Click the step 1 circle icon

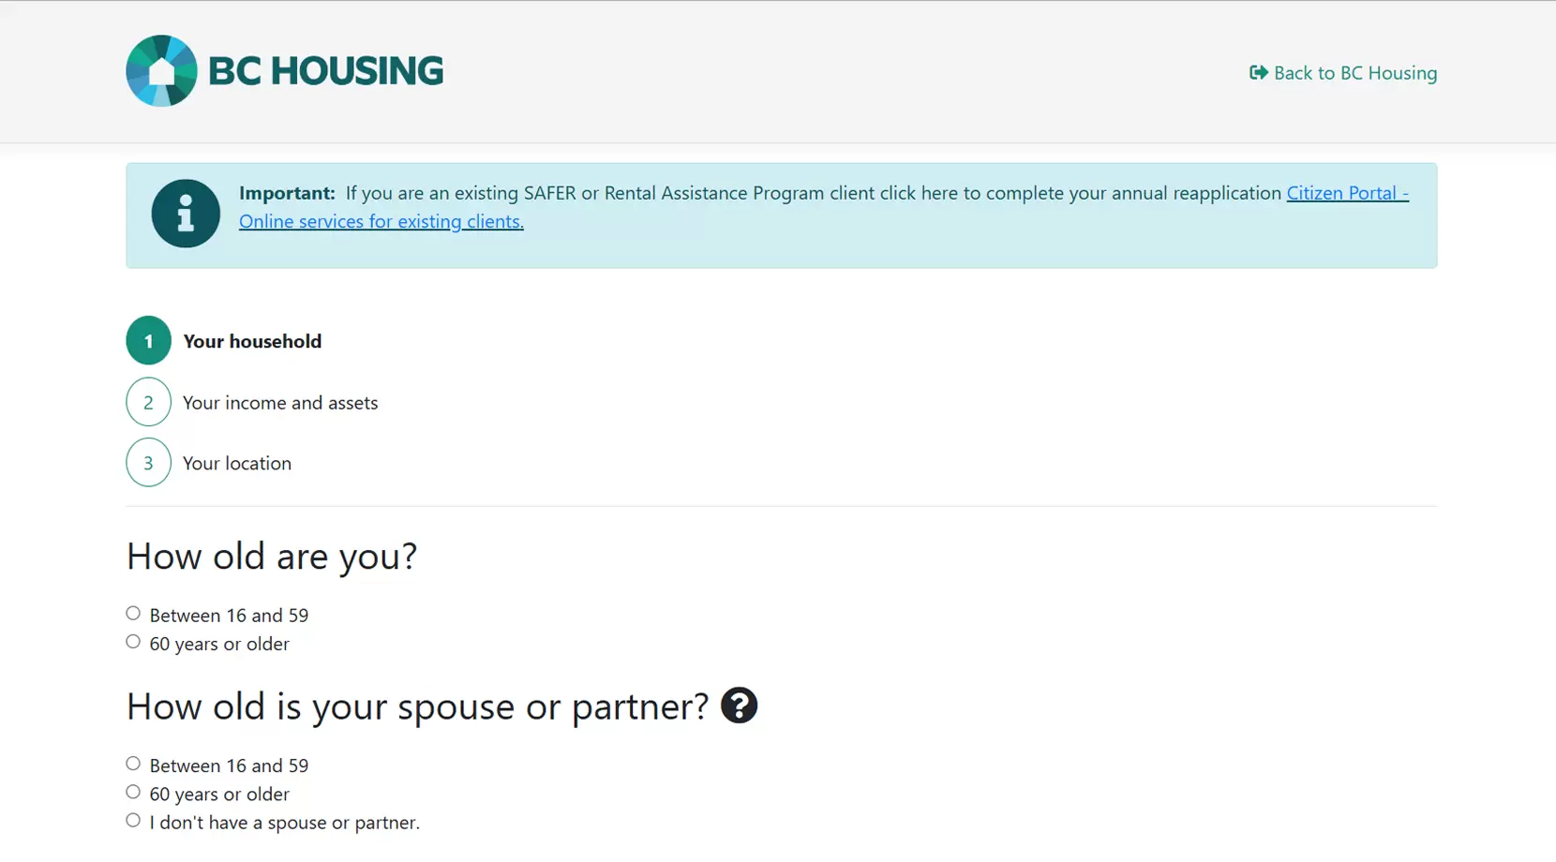[x=147, y=340]
